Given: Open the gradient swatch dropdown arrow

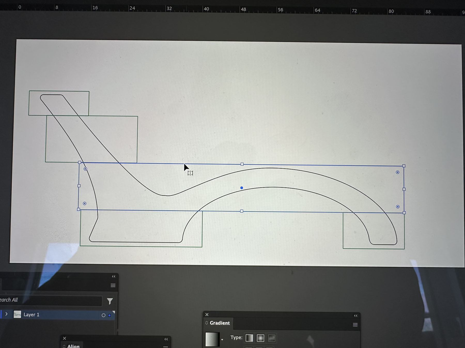Looking at the screenshot, I should tap(222, 340).
